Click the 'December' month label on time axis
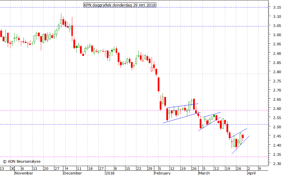Viewport: 282px width, 175px height. pos(73,173)
